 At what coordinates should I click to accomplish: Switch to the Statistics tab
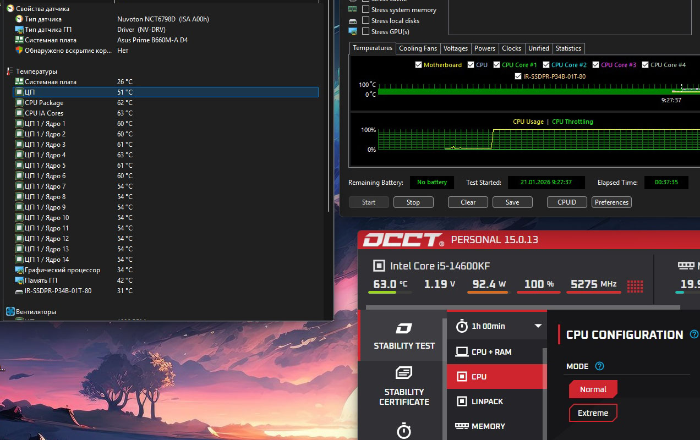[x=568, y=48]
